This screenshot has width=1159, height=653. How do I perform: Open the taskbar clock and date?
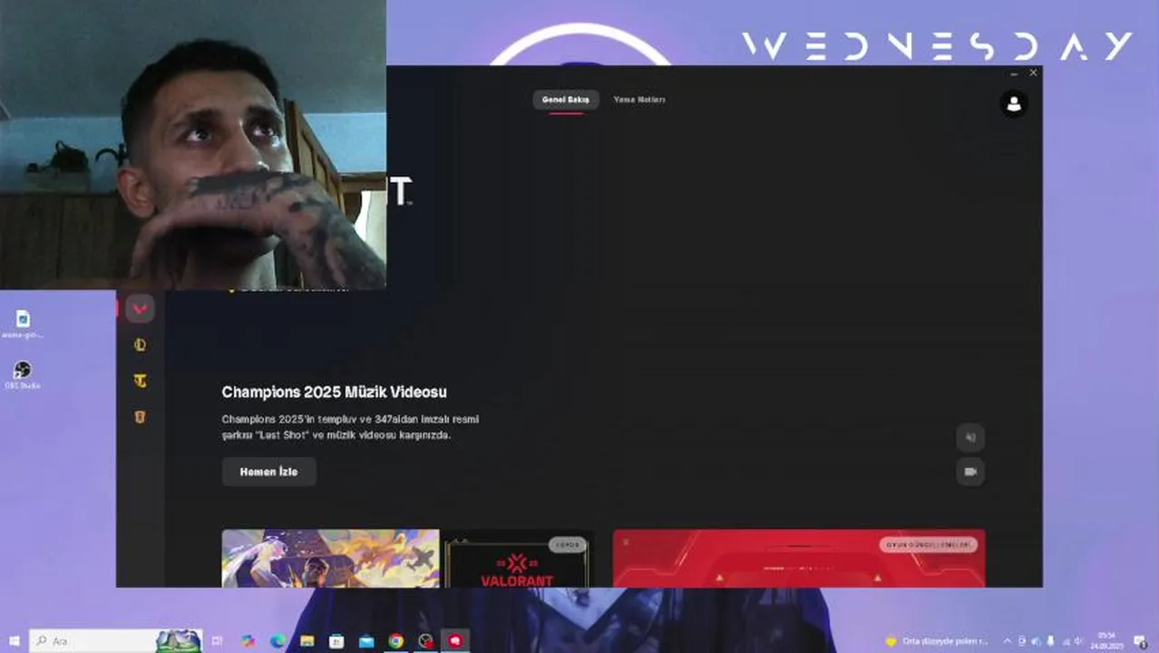pyautogui.click(x=1106, y=641)
